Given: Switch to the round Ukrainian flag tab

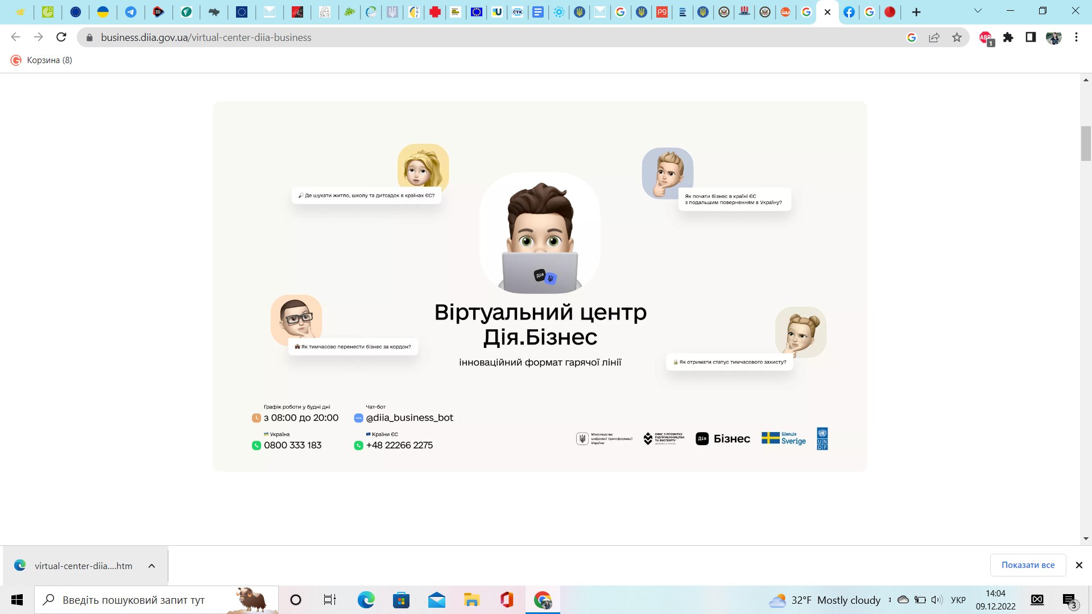Looking at the screenshot, I should [103, 12].
